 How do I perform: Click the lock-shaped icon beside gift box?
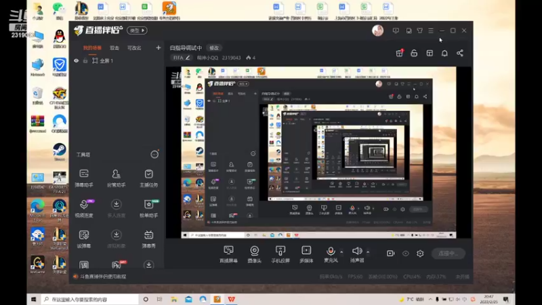pos(414,54)
